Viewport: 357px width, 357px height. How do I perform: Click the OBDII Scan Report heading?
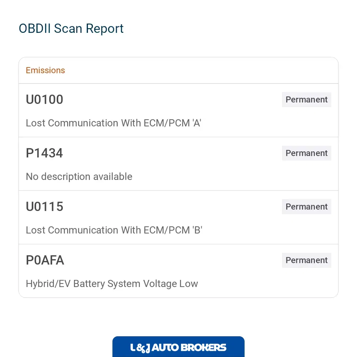tap(71, 29)
